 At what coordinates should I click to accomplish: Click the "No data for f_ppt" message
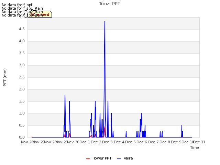coord(17,5)
